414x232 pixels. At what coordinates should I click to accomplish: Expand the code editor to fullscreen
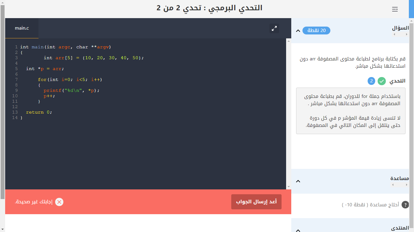(x=274, y=28)
